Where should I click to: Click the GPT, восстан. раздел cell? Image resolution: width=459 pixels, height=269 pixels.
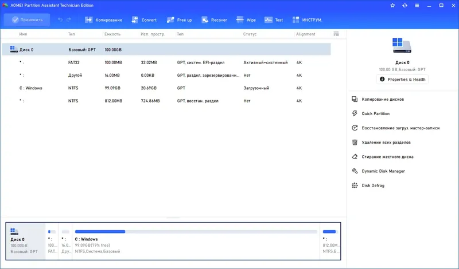click(197, 101)
